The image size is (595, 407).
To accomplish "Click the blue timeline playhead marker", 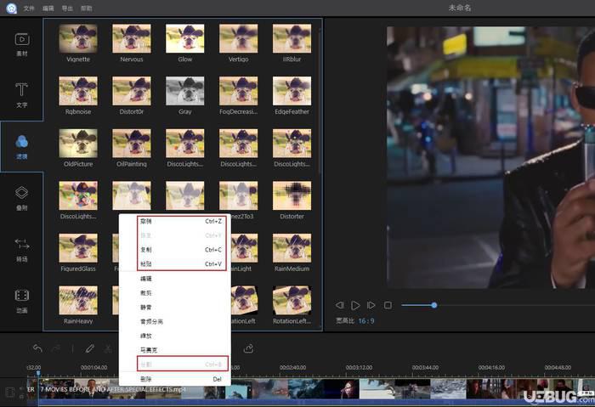I will coord(38,374).
